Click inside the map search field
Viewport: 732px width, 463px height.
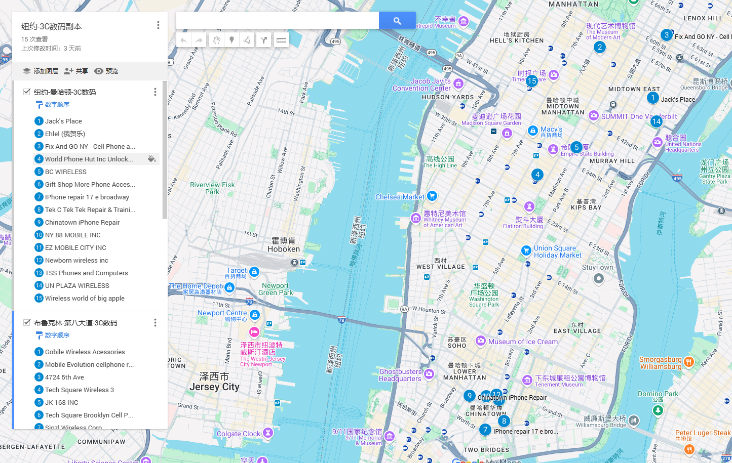[x=277, y=21]
